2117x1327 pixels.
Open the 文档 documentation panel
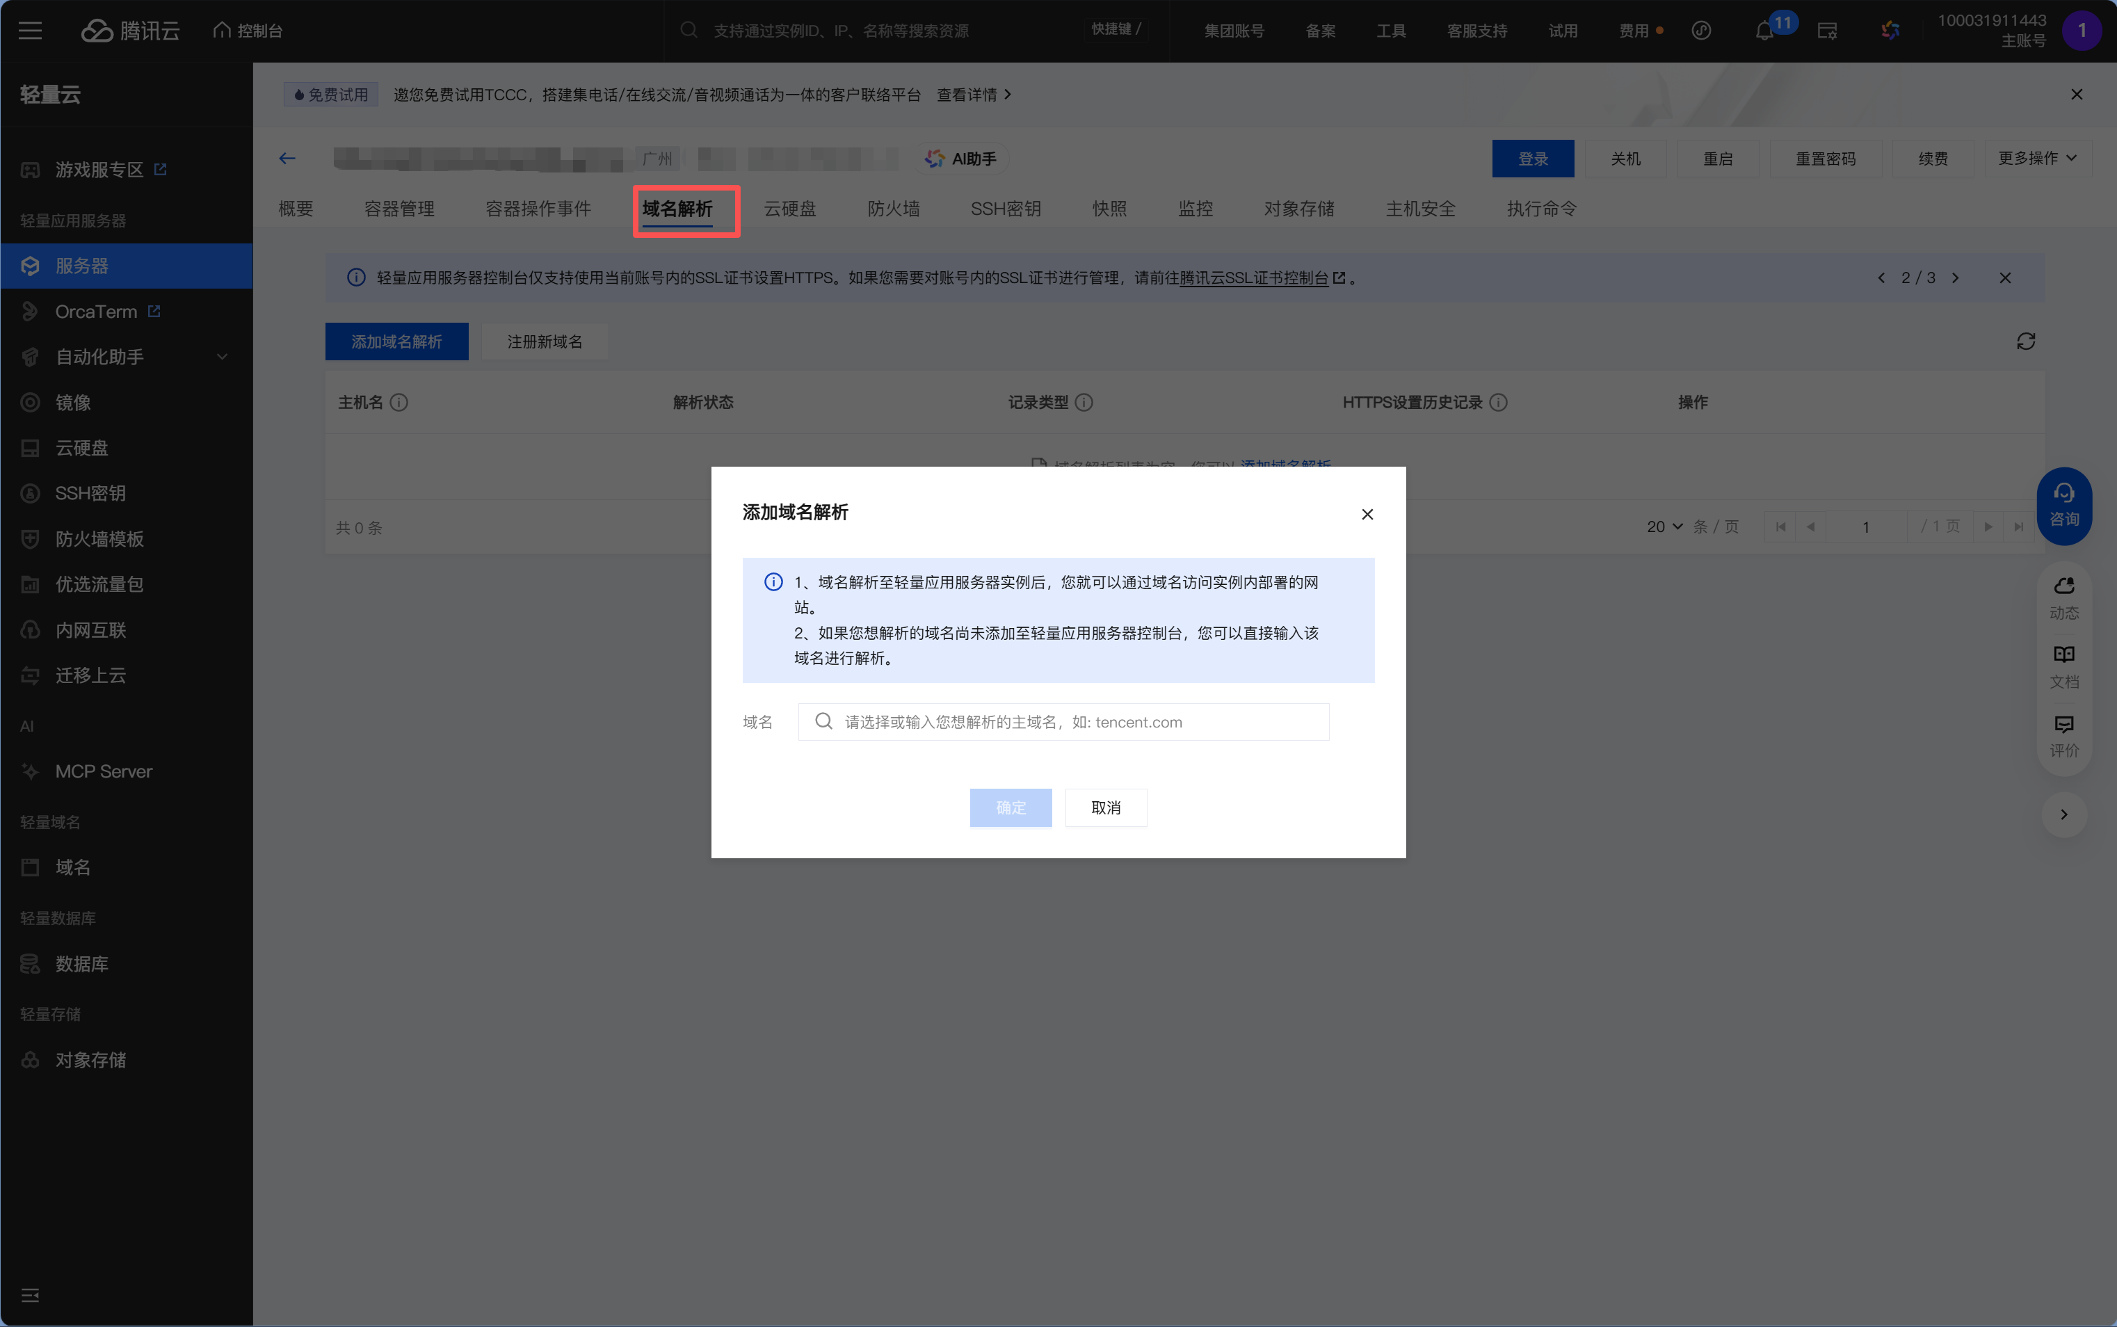[x=2063, y=664]
